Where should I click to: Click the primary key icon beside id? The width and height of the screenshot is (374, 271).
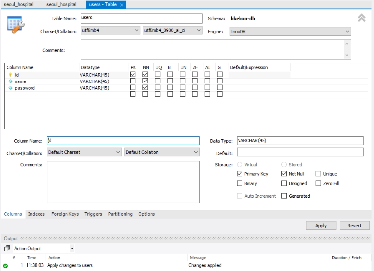coord(10,75)
